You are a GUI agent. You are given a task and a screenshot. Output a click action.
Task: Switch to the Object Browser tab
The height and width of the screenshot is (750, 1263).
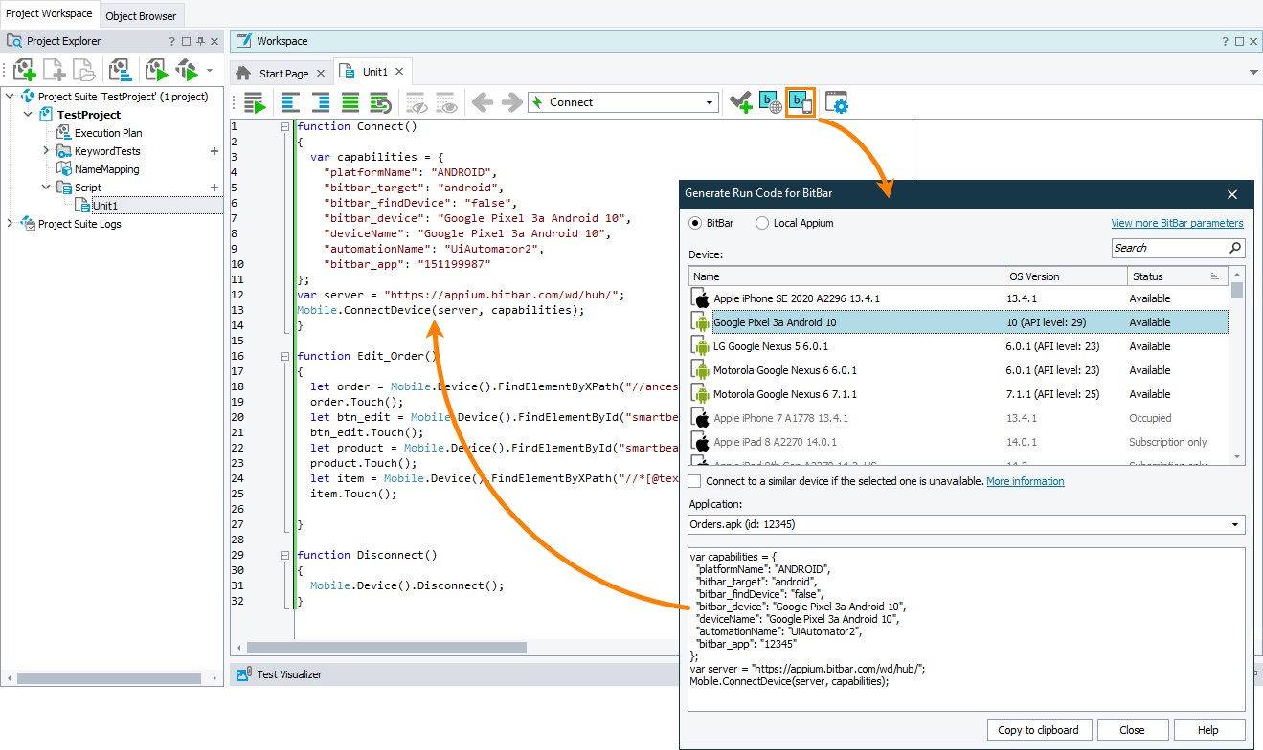click(x=141, y=16)
